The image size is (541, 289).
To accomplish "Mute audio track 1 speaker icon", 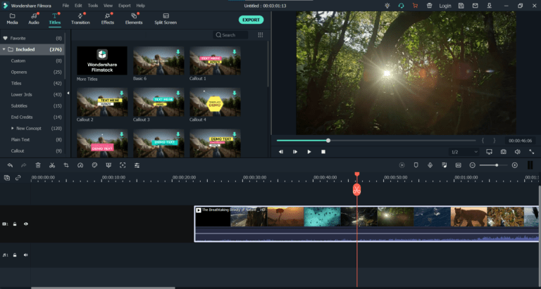I will coord(26,255).
